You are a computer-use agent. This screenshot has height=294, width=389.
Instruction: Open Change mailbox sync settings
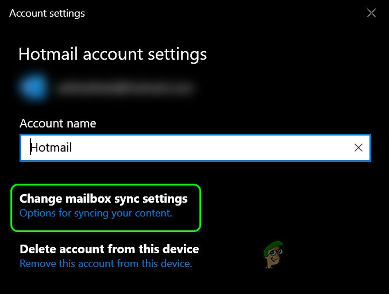[103, 199]
